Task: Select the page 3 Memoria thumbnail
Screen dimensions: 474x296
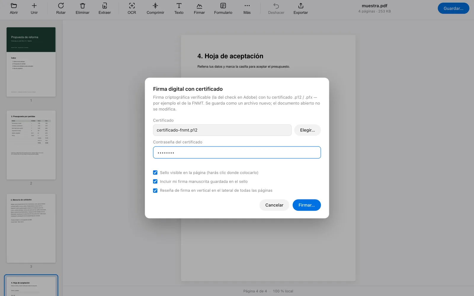Action: coord(31,228)
